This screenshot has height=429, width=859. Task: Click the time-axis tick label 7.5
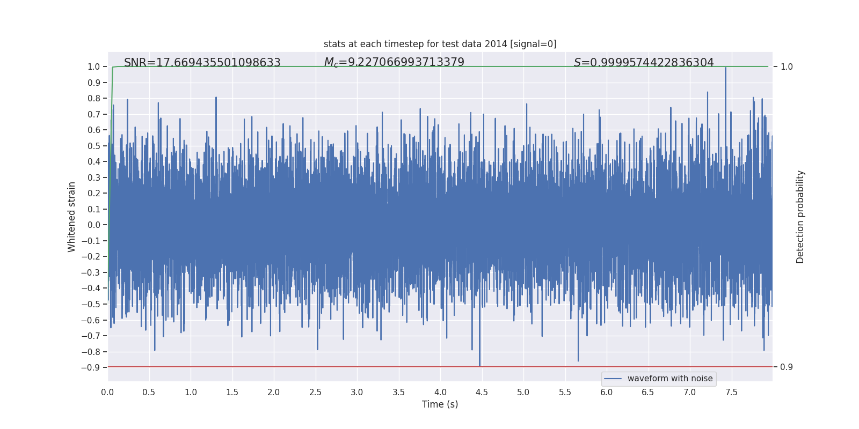point(731,392)
